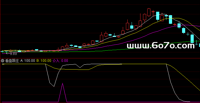Select the white A line at its first dip bottom
The image size is (200, 103).
coord(54,86)
